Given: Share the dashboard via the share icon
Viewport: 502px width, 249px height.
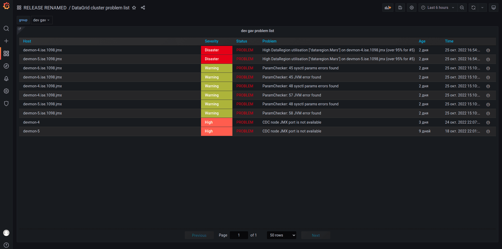Looking at the screenshot, I should tap(143, 8).
